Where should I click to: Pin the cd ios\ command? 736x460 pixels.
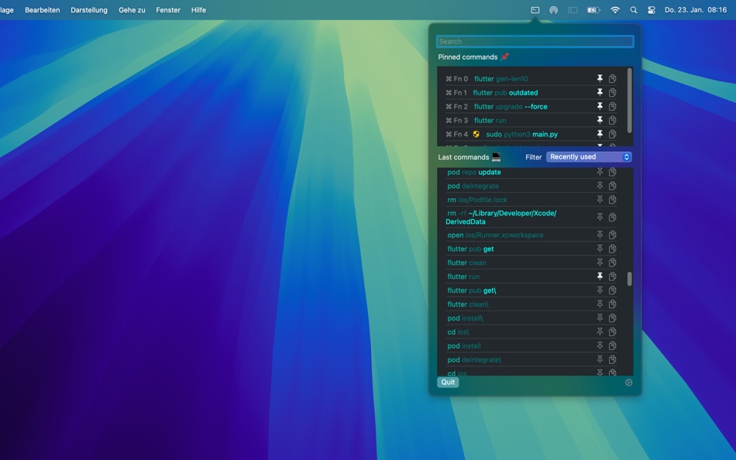pyautogui.click(x=600, y=331)
